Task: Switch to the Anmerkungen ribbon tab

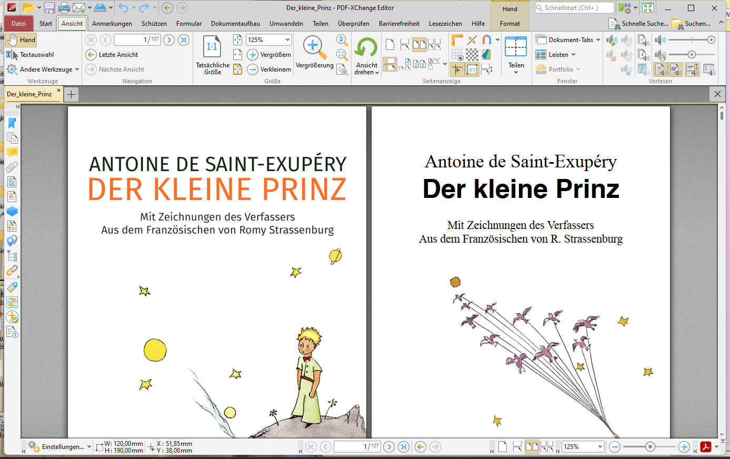Action: click(112, 23)
